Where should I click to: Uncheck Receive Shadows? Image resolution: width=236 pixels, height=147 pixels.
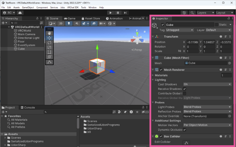click(x=185, y=89)
